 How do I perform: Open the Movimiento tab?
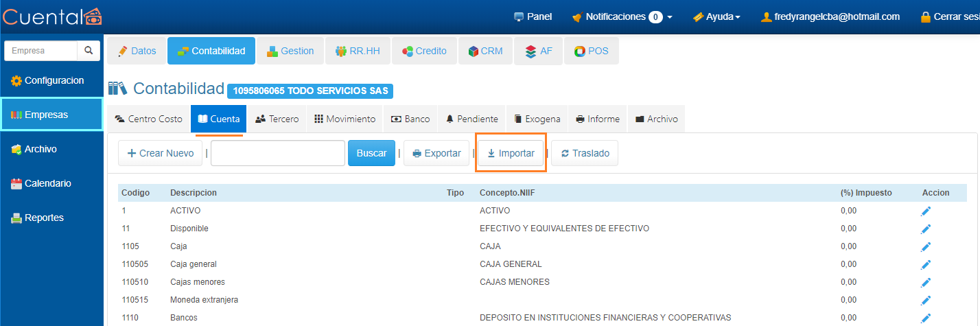pyautogui.click(x=345, y=119)
